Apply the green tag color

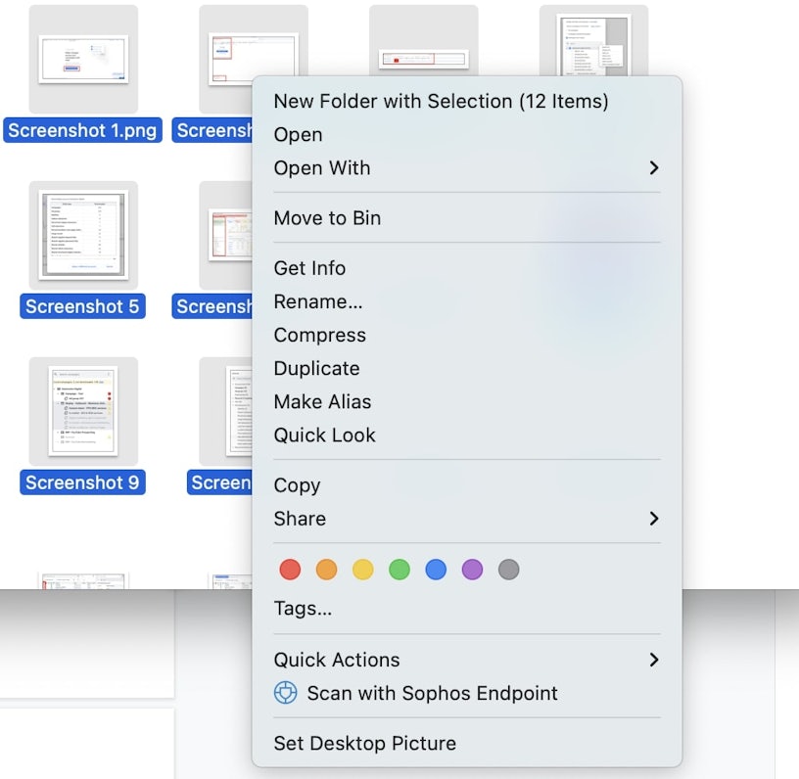coord(399,570)
